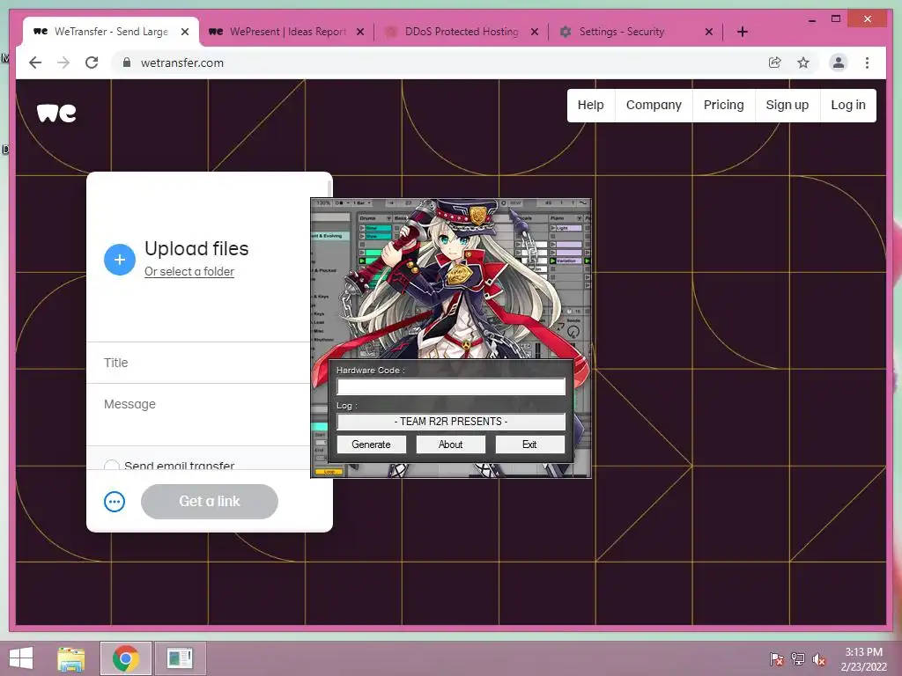
Task: Click the WeTransfer logo
Action: (56, 113)
